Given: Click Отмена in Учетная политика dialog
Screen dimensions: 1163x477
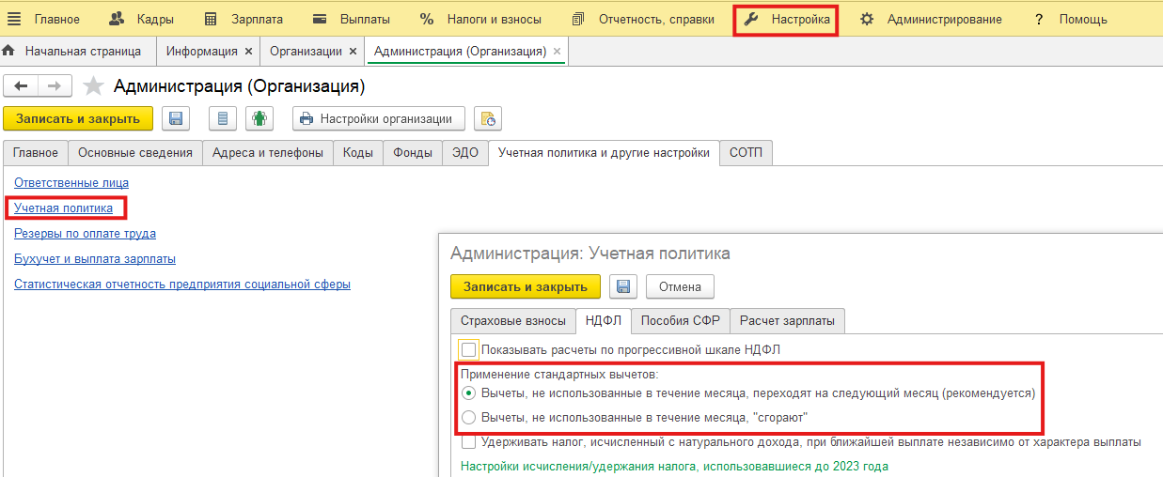Looking at the screenshot, I should pyautogui.click(x=680, y=286).
